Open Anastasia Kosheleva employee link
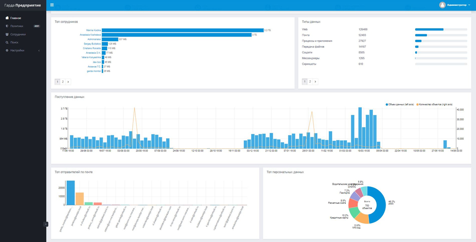This screenshot has width=476, height=242. tap(90, 35)
